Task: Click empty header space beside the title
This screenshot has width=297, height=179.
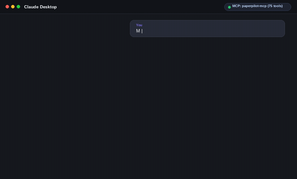Action: 140,7
